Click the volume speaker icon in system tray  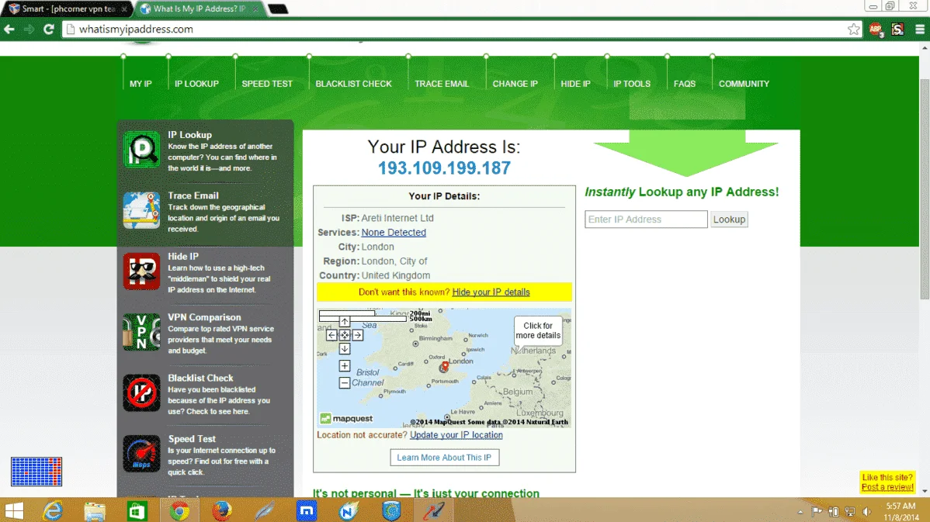tap(867, 511)
